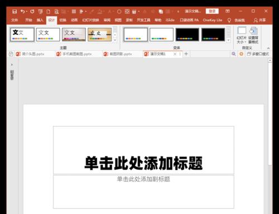The width and height of the screenshot is (279, 214).
Task: Open the 幻灯片放映 ribbon tab
Action: (90, 20)
